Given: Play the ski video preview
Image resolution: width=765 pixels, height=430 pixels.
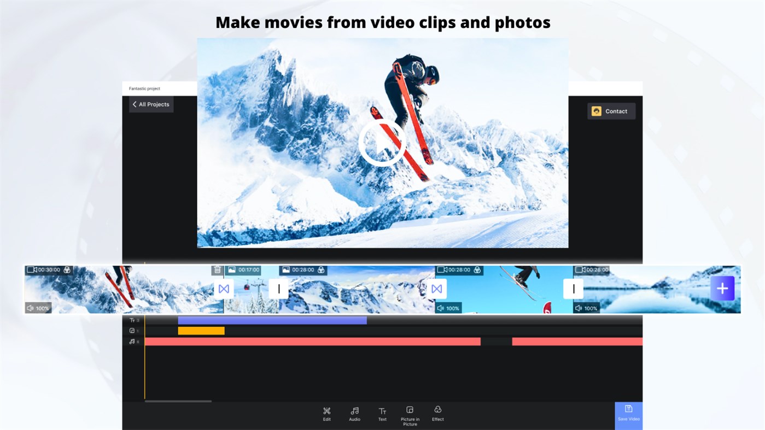Looking at the screenshot, I should tap(382, 143).
